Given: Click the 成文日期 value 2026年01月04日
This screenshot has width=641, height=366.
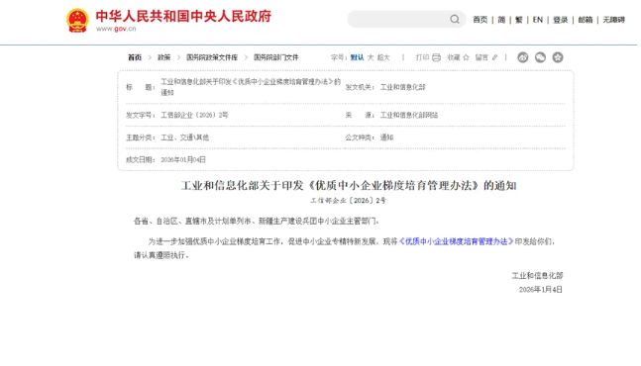Looking at the screenshot, I should tap(183, 159).
